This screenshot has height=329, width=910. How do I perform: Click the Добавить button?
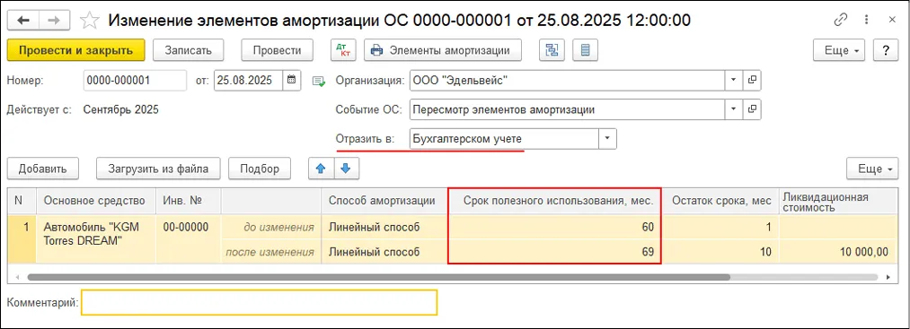43,169
